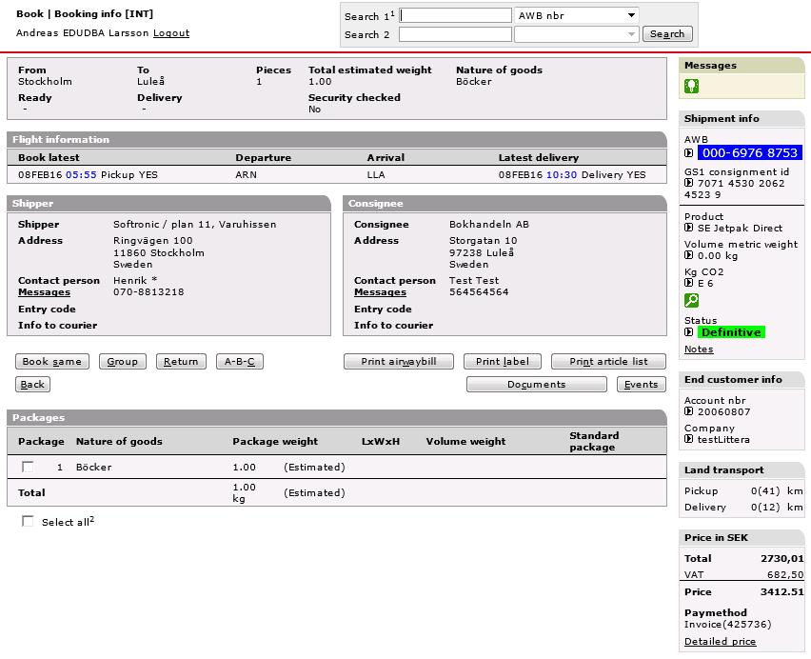Click the Search button
Image resolution: width=811 pixels, height=659 pixels.
667,34
